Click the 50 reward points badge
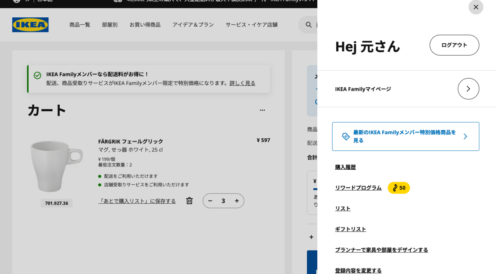 coord(399,188)
